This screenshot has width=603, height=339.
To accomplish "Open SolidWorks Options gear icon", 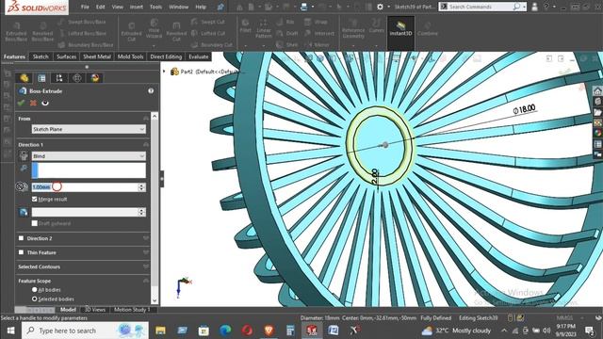I will 380,7.
